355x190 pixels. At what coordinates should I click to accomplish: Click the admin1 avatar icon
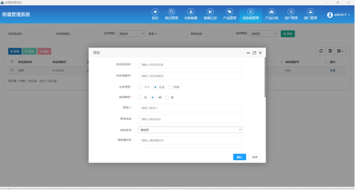(330, 15)
